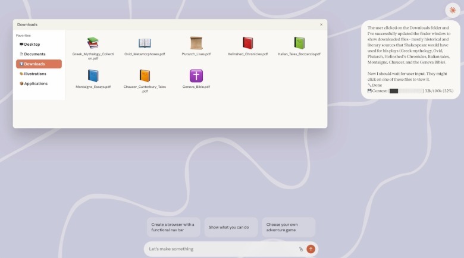Viewport: 464px width, 258px height.
Task: Select Downloads in the Favorites sidebar
Action: click(39, 64)
